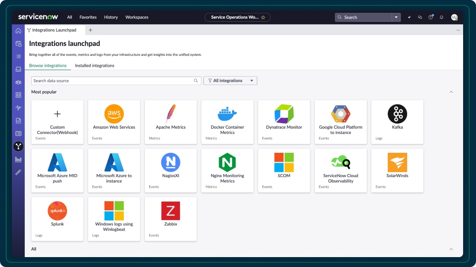Collapse the Most popular section

click(x=451, y=92)
